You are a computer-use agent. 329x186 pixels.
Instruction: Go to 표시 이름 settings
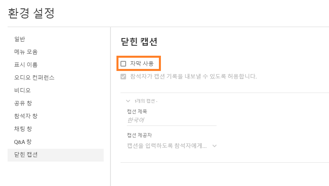(26, 65)
